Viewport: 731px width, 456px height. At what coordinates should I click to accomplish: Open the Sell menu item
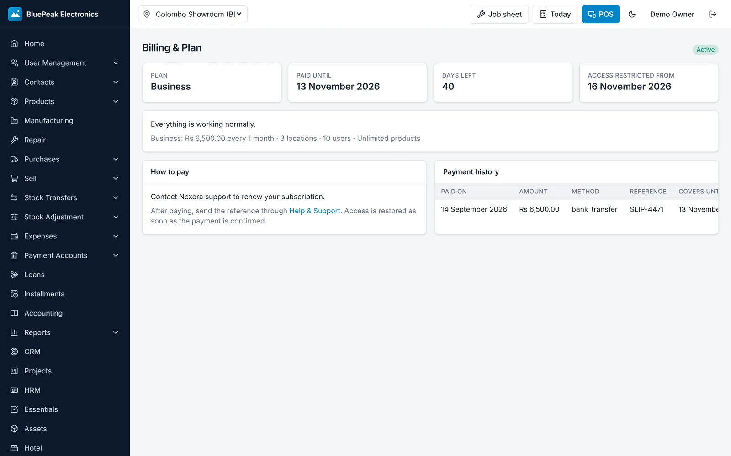click(x=65, y=178)
